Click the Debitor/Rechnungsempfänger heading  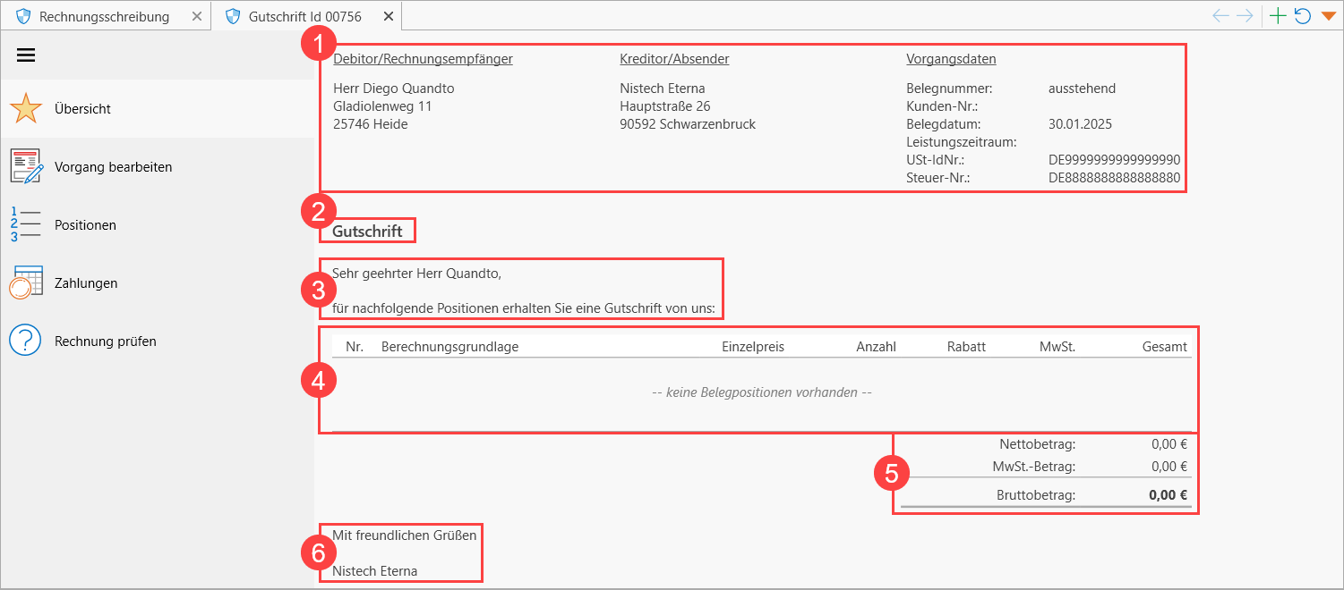click(x=423, y=59)
